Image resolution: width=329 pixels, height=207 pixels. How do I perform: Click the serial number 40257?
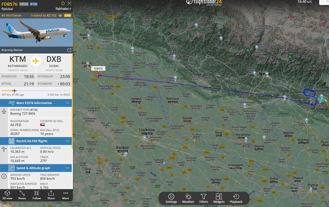click(15, 134)
